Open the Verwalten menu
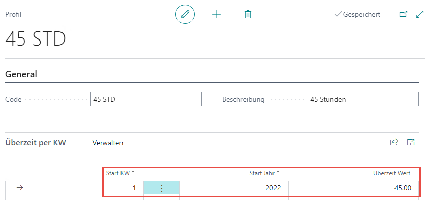 coord(108,143)
